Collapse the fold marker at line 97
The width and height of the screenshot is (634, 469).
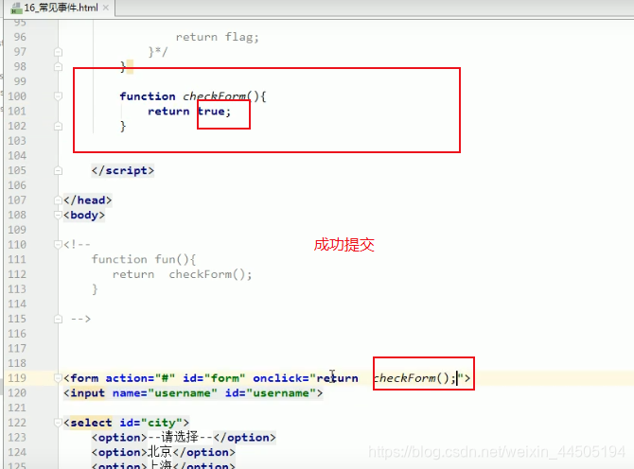[x=59, y=52]
